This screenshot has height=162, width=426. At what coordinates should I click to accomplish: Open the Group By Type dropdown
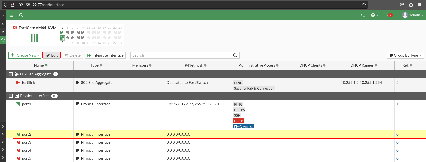(x=406, y=55)
